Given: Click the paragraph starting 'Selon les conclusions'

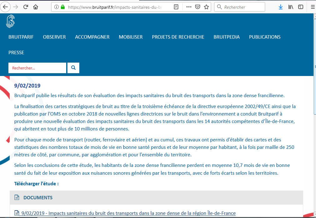Looking at the screenshot, I should (152, 169).
